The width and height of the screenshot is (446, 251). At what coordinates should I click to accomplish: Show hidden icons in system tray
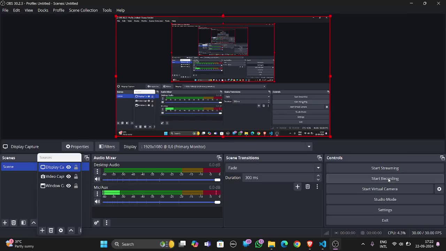point(363,244)
